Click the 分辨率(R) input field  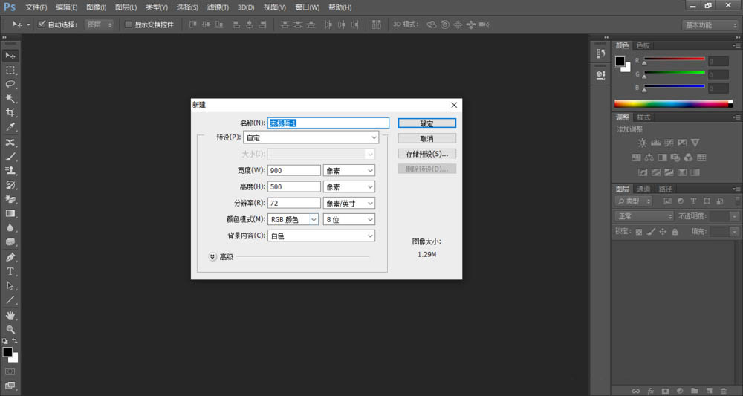[x=294, y=204]
